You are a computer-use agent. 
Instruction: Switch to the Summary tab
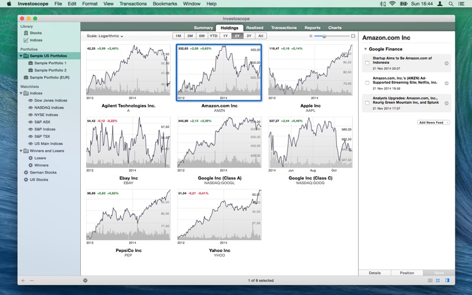pos(203,28)
